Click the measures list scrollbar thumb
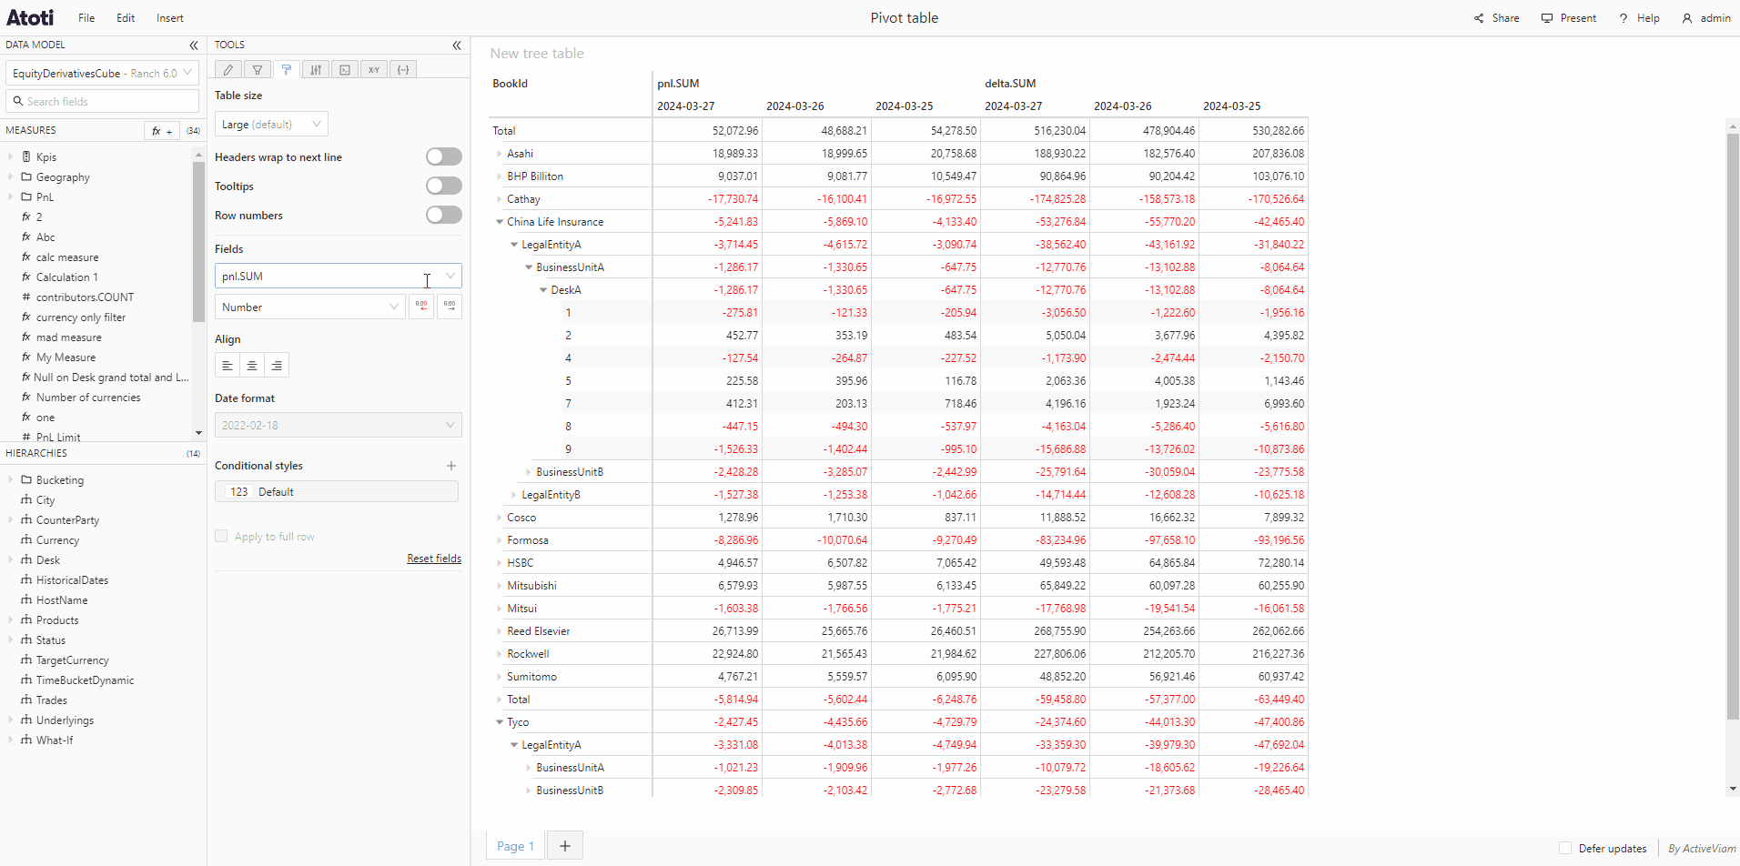The width and height of the screenshot is (1740, 866). [198, 242]
